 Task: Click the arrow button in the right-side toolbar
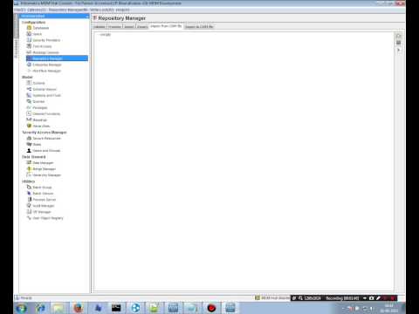click(x=398, y=50)
